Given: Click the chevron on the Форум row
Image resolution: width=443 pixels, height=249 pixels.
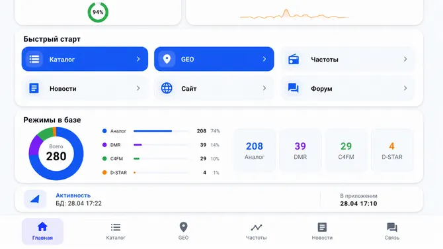Looking at the screenshot, I should pyautogui.click(x=405, y=88).
